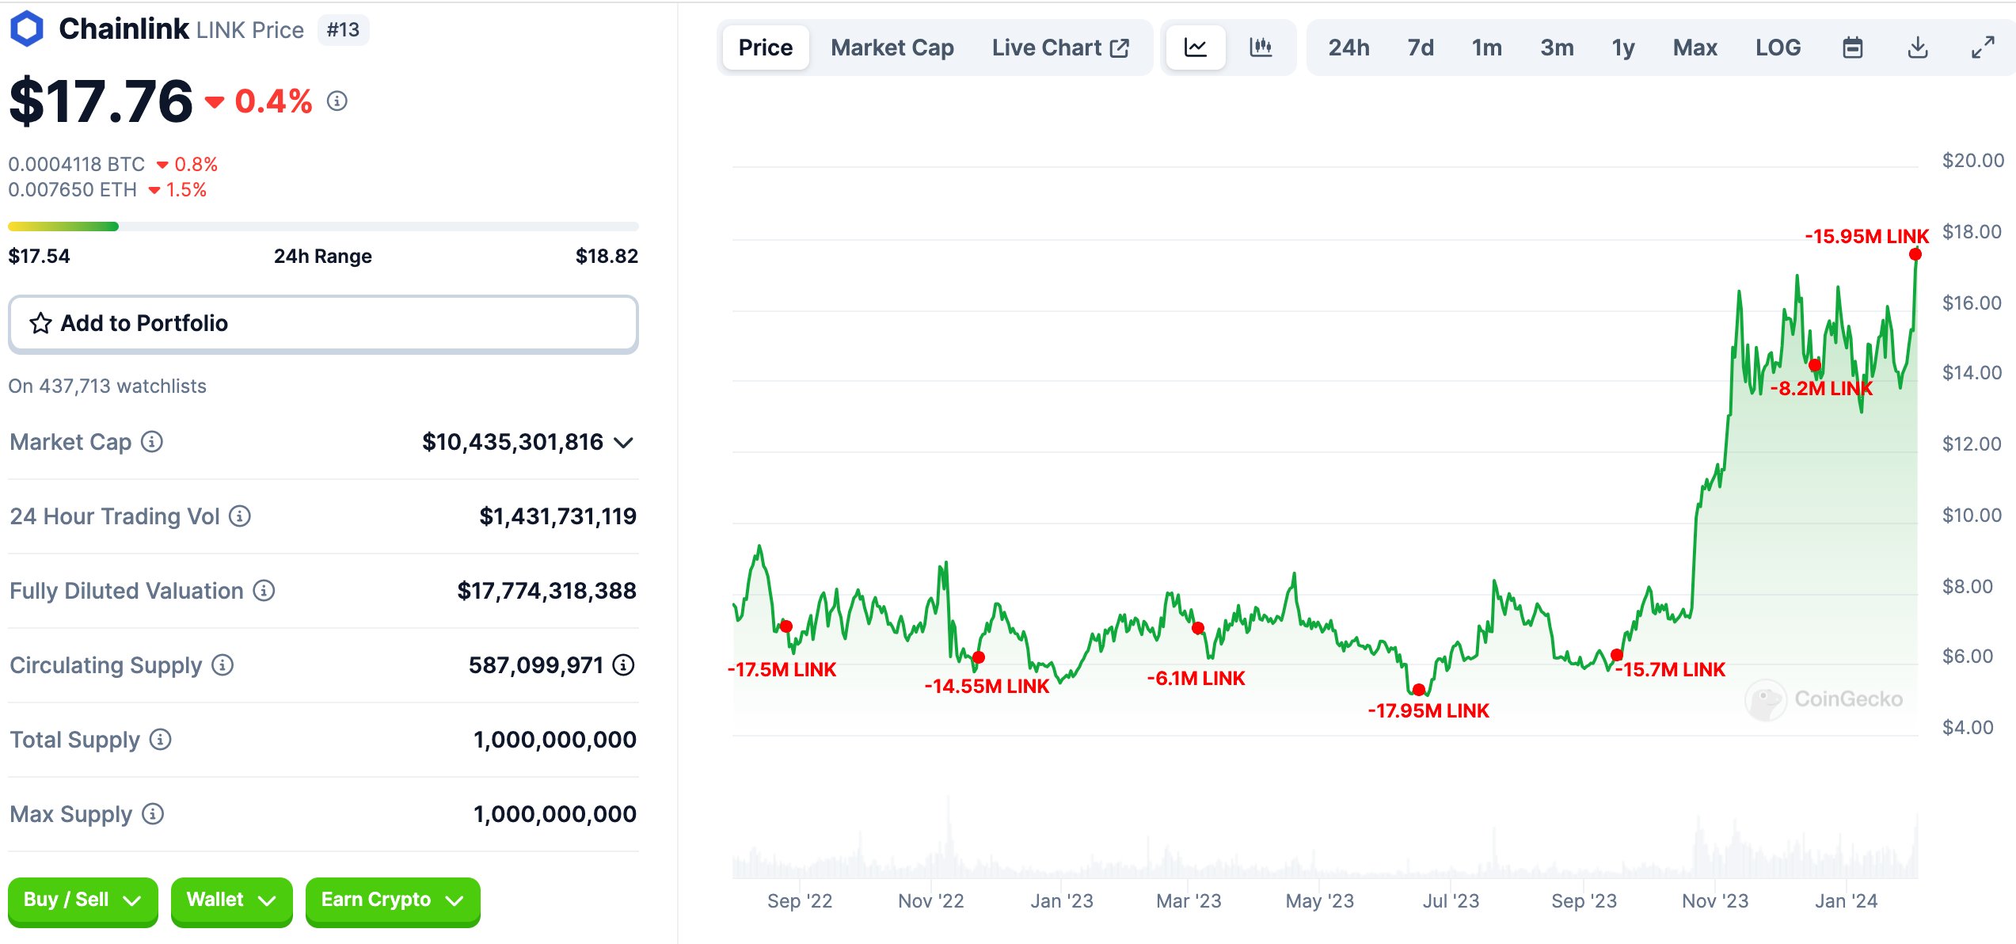
Task: Click info icon beside Circulating Supply label
Action: 223,665
